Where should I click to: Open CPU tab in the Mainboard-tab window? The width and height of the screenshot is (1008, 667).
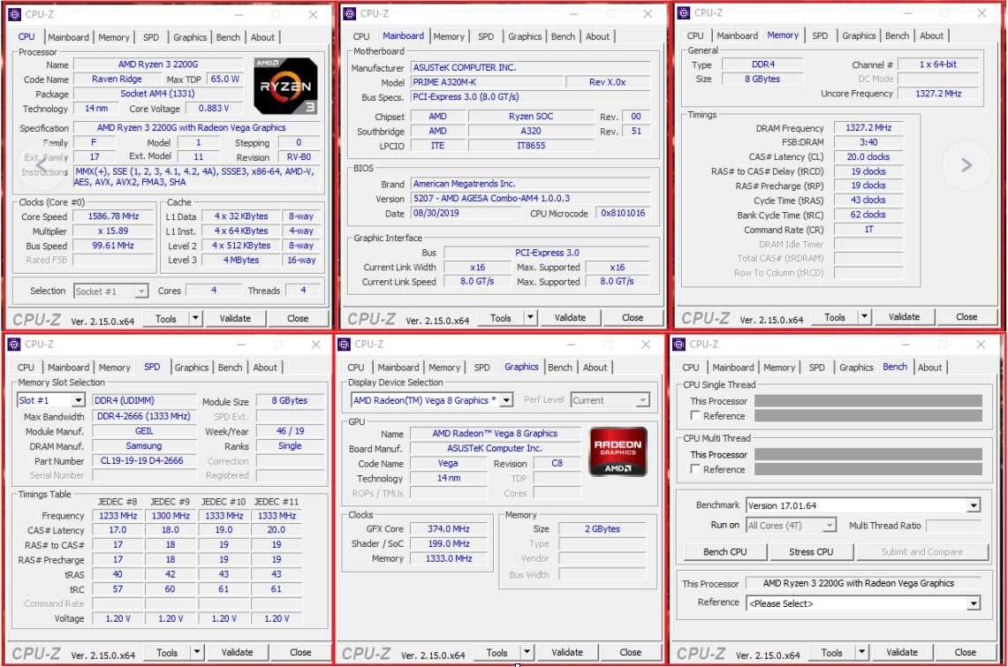pyautogui.click(x=361, y=36)
